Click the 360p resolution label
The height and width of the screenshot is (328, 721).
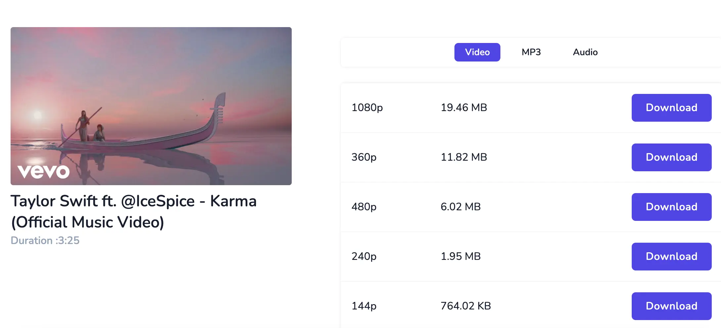pos(364,157)
